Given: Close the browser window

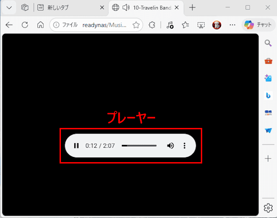Looking at the screenshot, I should point(268,7).
